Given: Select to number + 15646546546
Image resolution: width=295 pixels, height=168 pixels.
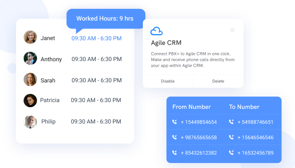Looking at the screenshot, I should pyautogui.click(x=255, y=137).
